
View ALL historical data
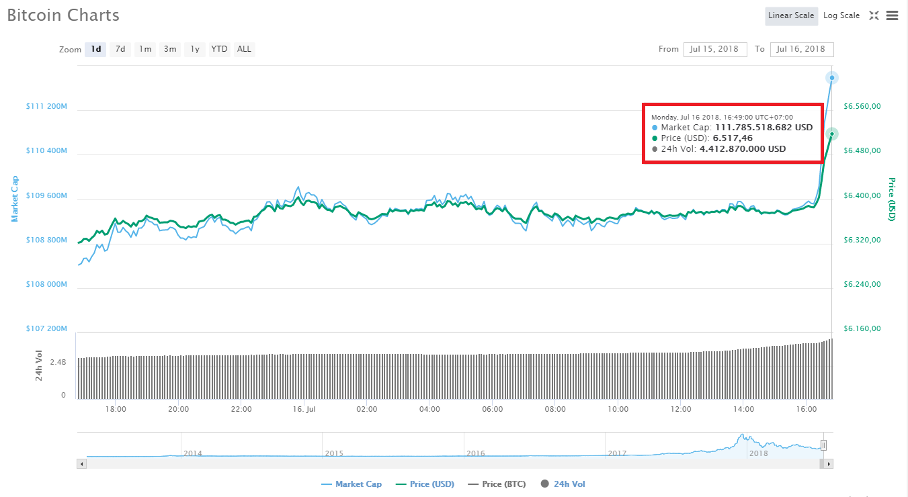243,48
